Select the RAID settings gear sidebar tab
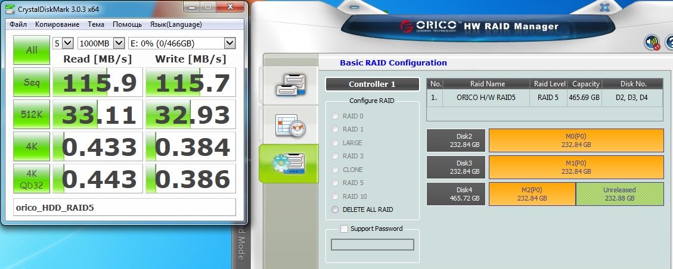This screenshot has height=269, width=673. pos(290,163)
